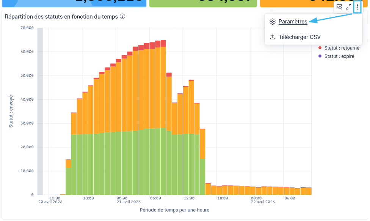Click the 10,000 y-axis tick value
This screenshot has height=221, width=370.
pos(27,171)
